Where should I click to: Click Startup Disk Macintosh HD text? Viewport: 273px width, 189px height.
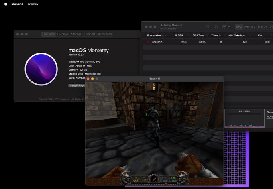[x=84, y=74]
